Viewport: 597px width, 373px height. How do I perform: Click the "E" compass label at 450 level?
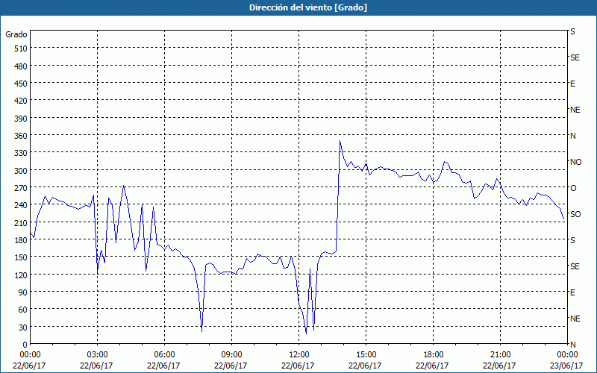click(572, 84)
